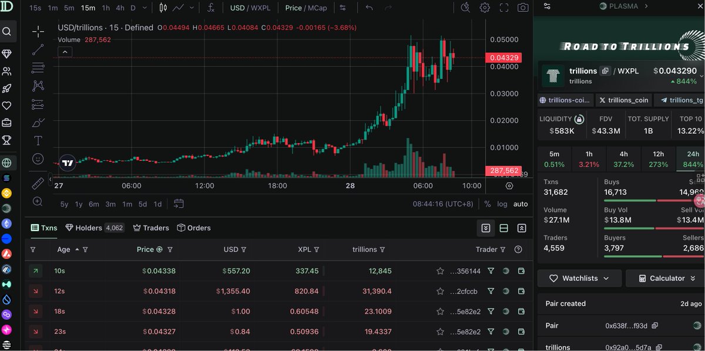The image size is (705, 351).
Task: Switch to the Txns tab
Action: [45, 228]
